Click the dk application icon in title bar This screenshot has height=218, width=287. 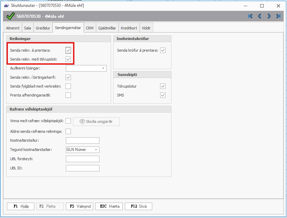click(x=6, y=5)
